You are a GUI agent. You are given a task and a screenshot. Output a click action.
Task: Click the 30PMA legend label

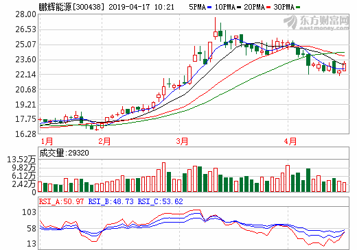(284, 8)
